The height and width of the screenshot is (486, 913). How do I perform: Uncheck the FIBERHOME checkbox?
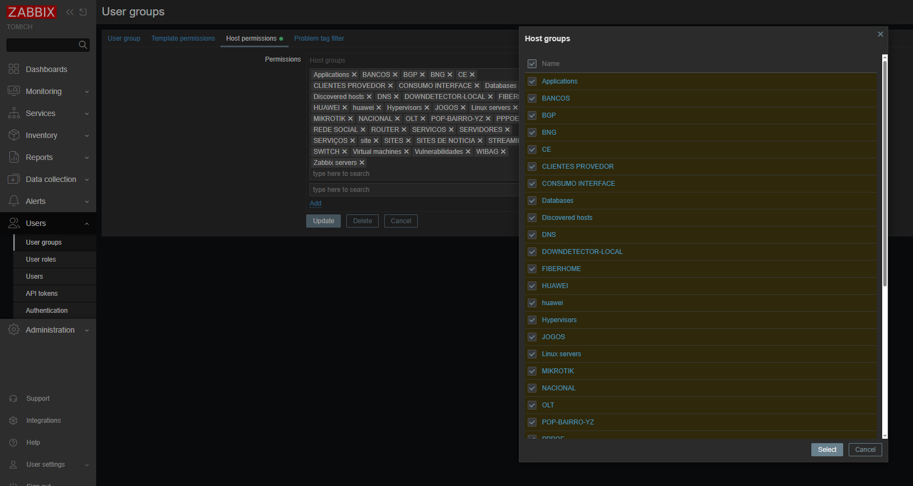pyautogui.click(x=532, y=269)
